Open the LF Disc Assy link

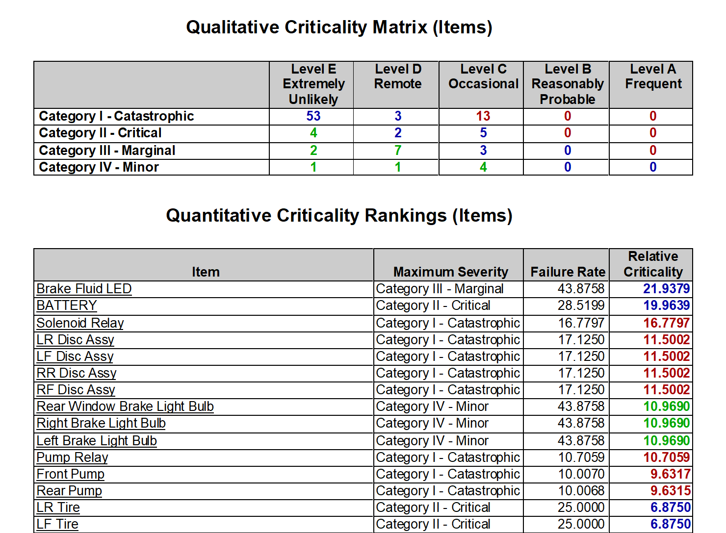pos(75,356)
